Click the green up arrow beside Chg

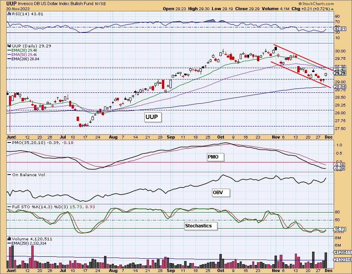click(332, 9)
